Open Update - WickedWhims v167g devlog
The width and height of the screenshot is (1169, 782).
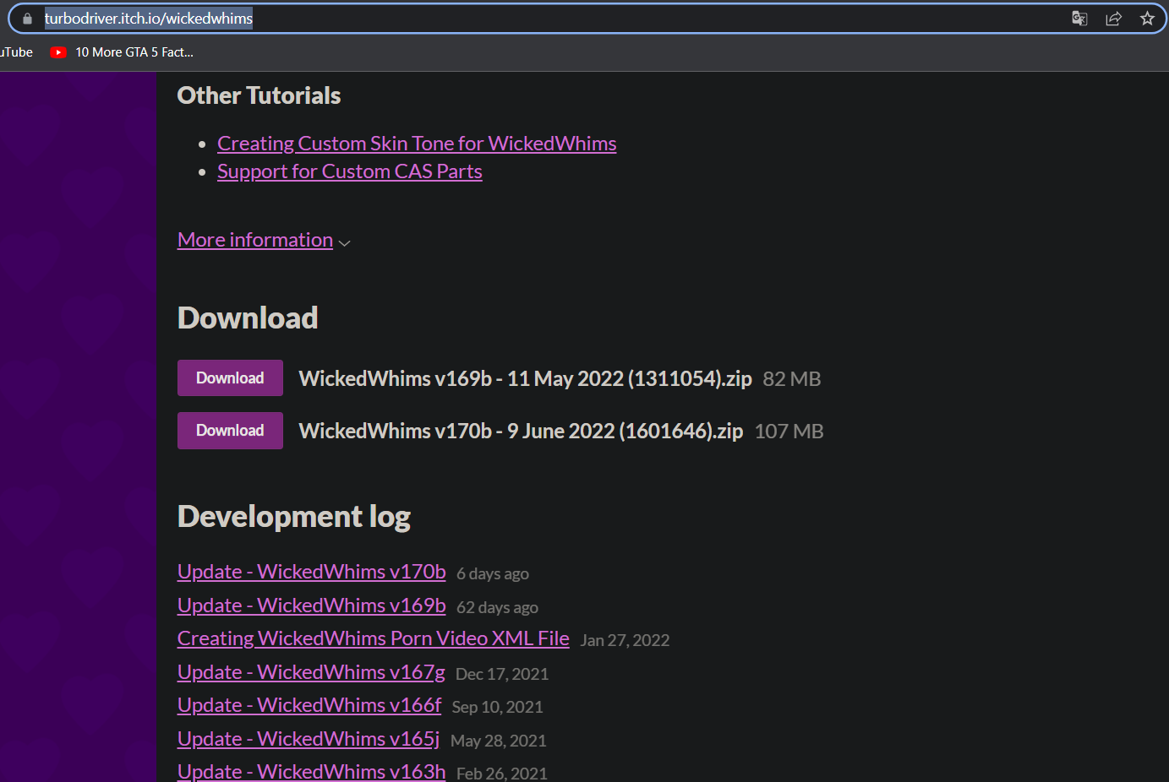coord(311,672)
